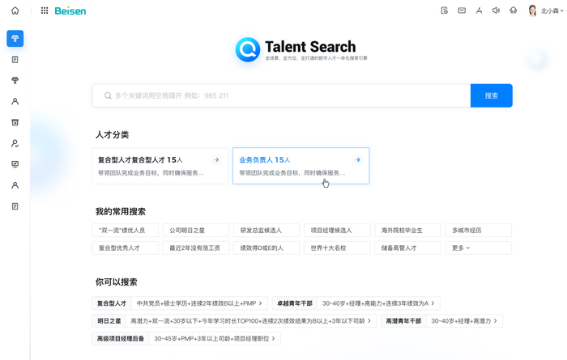The image size is (567, 360).
Task: Click the arrow on 复合型人才 card
Action: (216, 159)
